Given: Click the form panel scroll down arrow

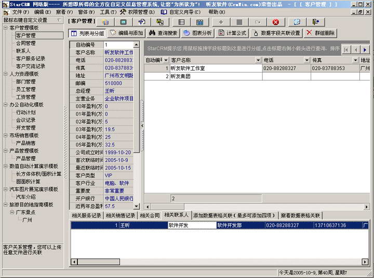Looking at the screenshot, I should pyautogui.click(x=136, y=206).
